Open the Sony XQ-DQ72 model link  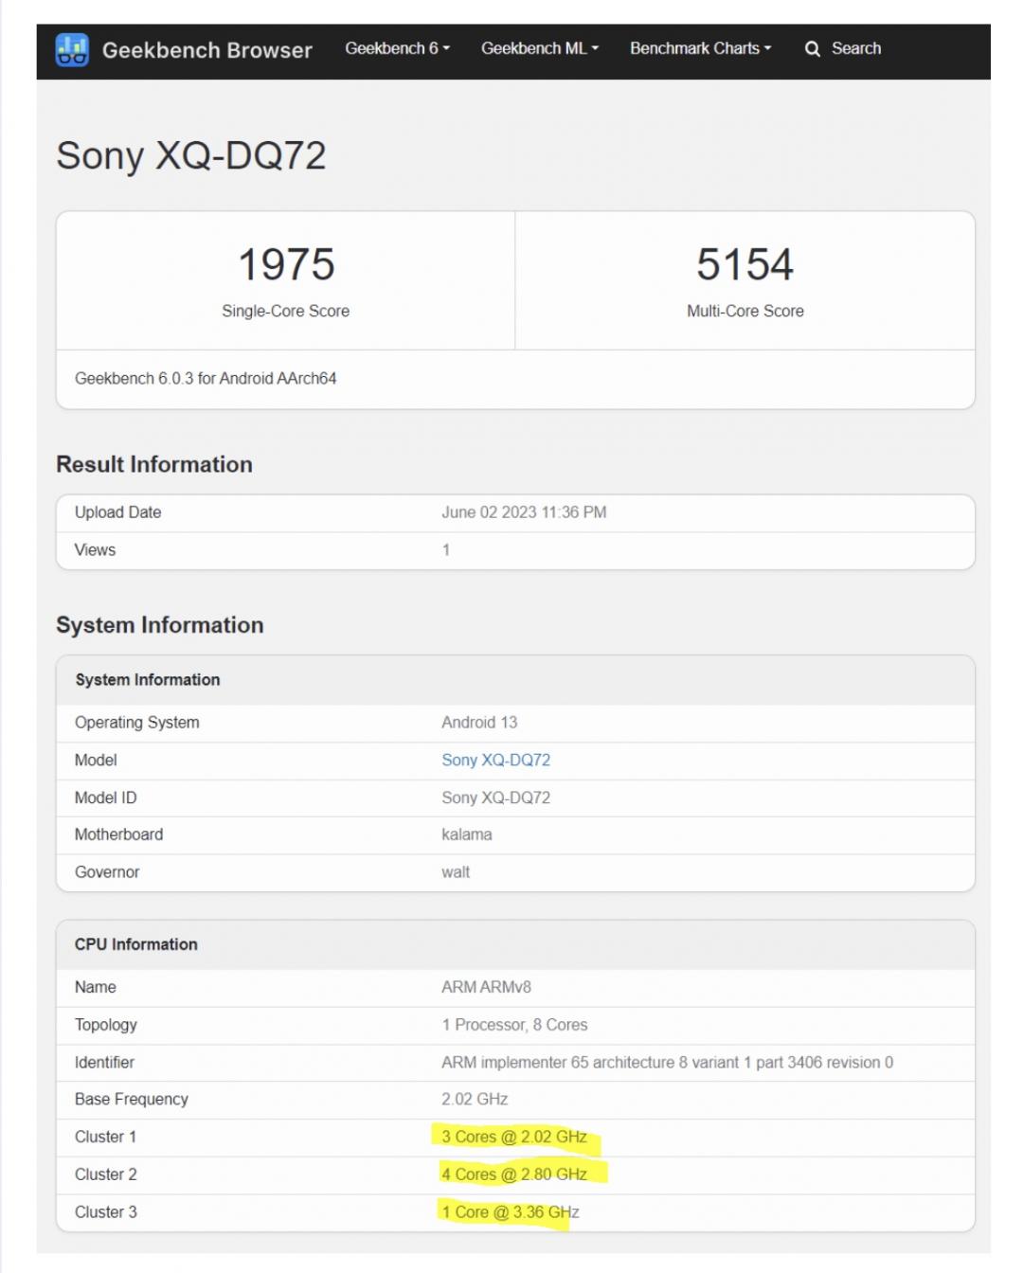pos(495,760)
